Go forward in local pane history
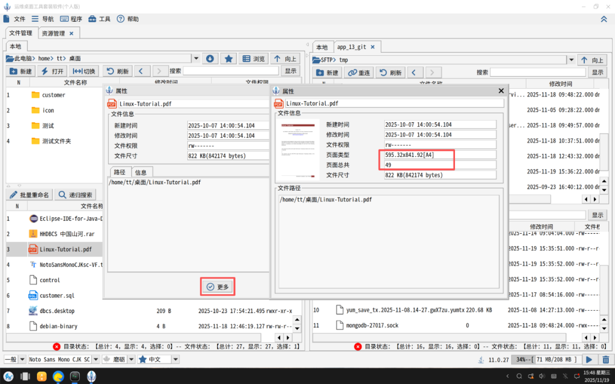This screenshot has width=615, height=384. pyautogui.click(x=159, y=71)
